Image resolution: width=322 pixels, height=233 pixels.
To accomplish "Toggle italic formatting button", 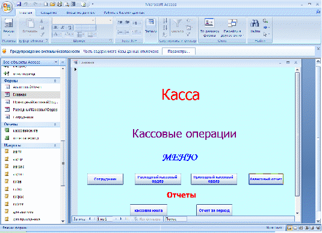I will click(x=63, y=27).
